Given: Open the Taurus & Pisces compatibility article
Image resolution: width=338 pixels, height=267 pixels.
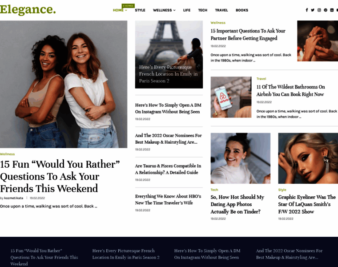Looking at the screenshot, I should point(168,169).
